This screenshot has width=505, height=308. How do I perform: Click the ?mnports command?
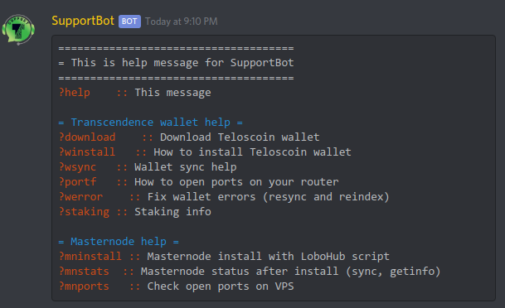coord(84,286)
